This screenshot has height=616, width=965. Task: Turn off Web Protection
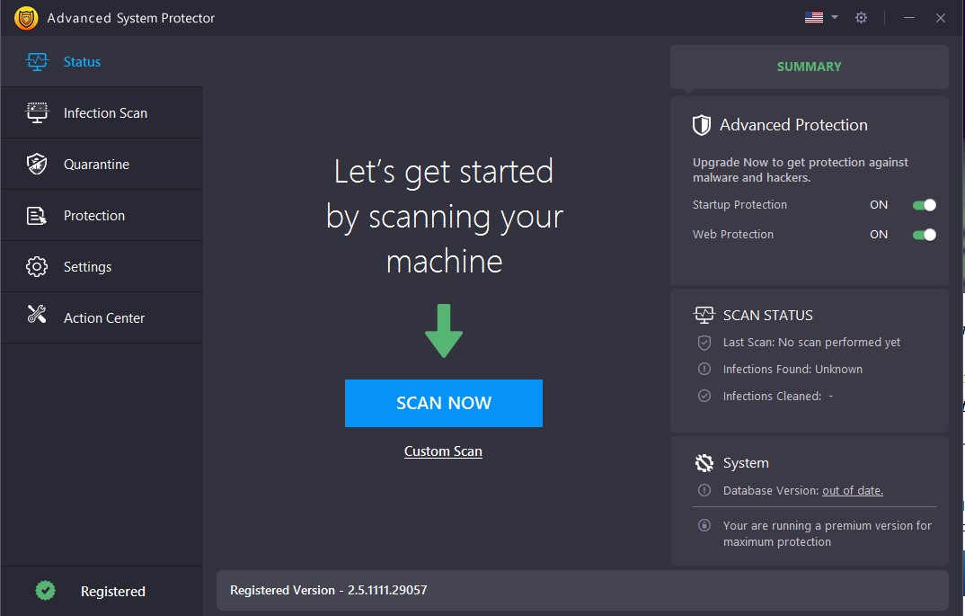(923, 235)
